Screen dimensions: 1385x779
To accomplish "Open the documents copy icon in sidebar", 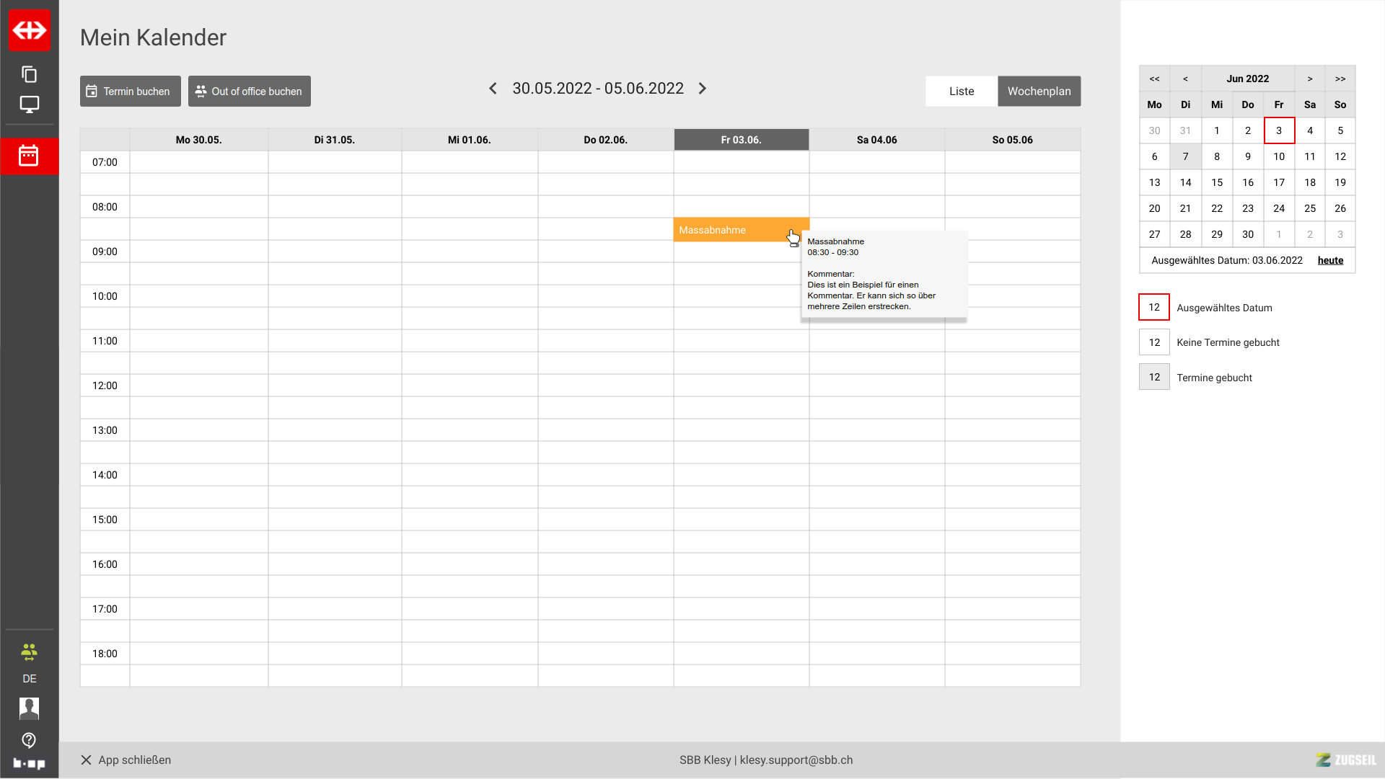I will 30,74.
